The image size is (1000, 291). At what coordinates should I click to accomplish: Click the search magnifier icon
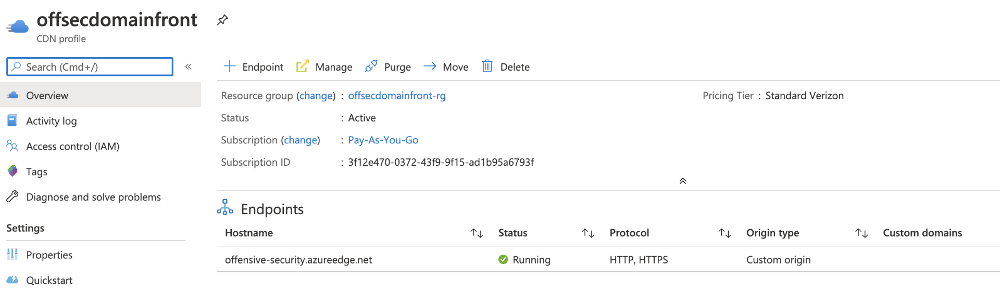pos(16,67)
